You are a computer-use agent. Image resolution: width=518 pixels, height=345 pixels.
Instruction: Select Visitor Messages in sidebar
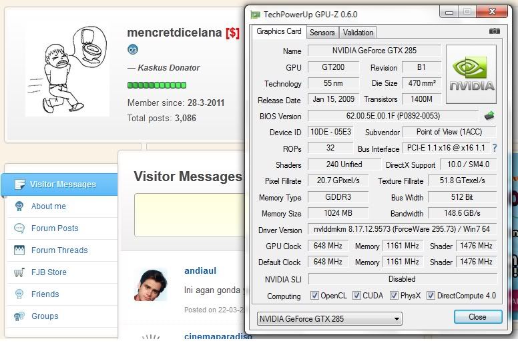point(59,184)
